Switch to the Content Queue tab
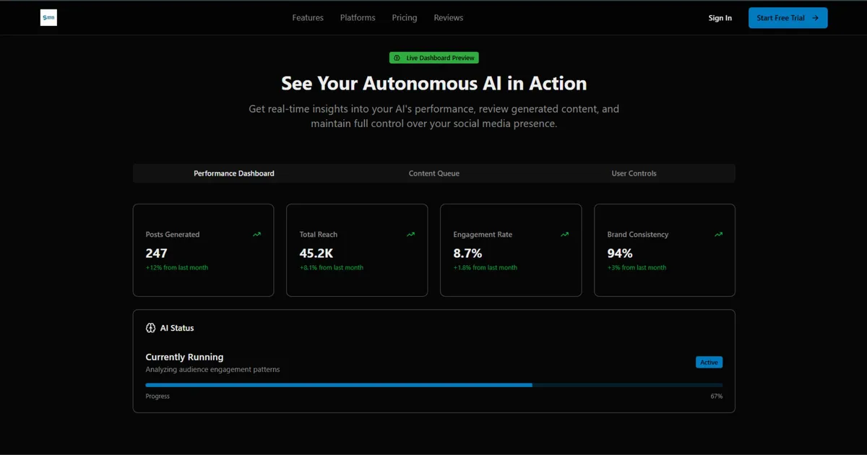The height and width of the screenshot is (455, 867). click(x=433, y=173)
